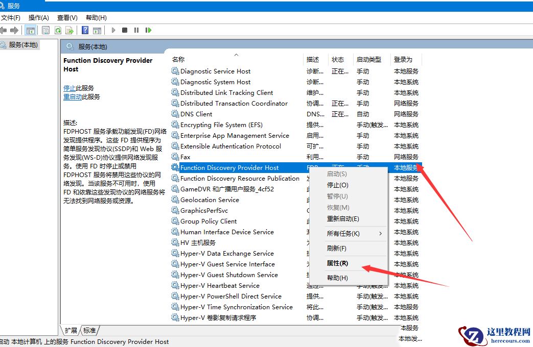
Task: Open the 操作(A) menu
Action: 38,17
